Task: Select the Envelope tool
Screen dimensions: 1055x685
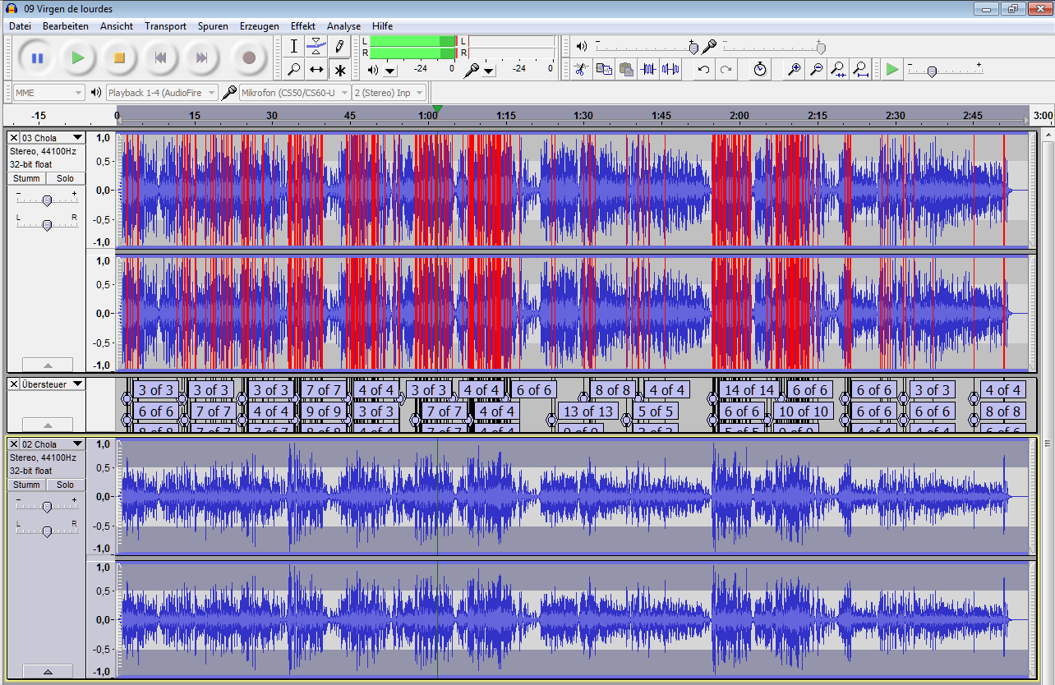Action: coord(316,47)
